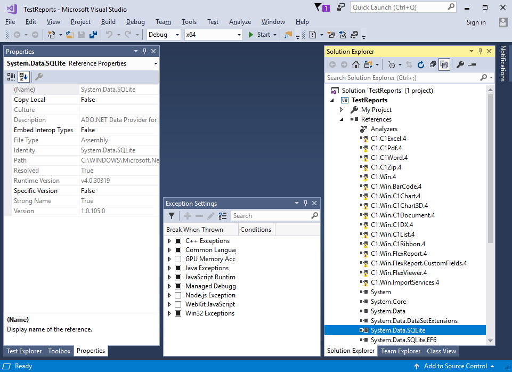
Task: Click Add to Source Control in status bar
Action: pyautogui.click(x=454, y=366)
